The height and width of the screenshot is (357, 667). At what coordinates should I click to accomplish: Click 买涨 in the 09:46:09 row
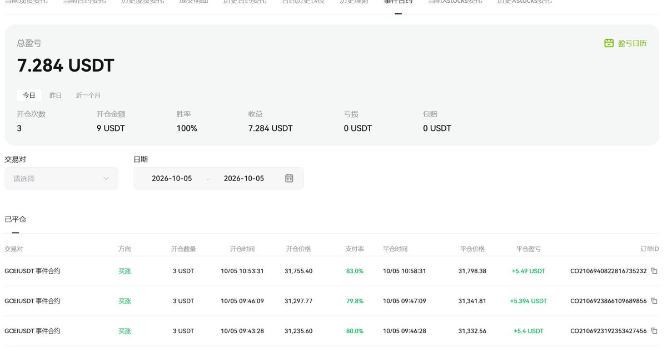(125, 301)
